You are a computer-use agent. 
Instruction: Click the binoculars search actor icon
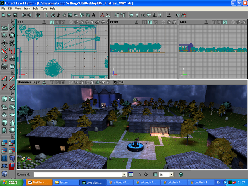(38, 15)
